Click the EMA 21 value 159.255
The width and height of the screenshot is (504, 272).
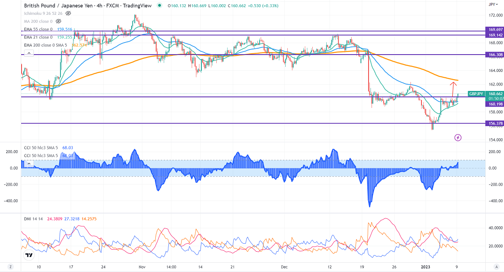(x=65, y=37)
